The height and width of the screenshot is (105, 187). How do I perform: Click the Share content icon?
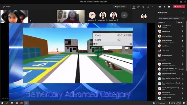coord(169,7)
